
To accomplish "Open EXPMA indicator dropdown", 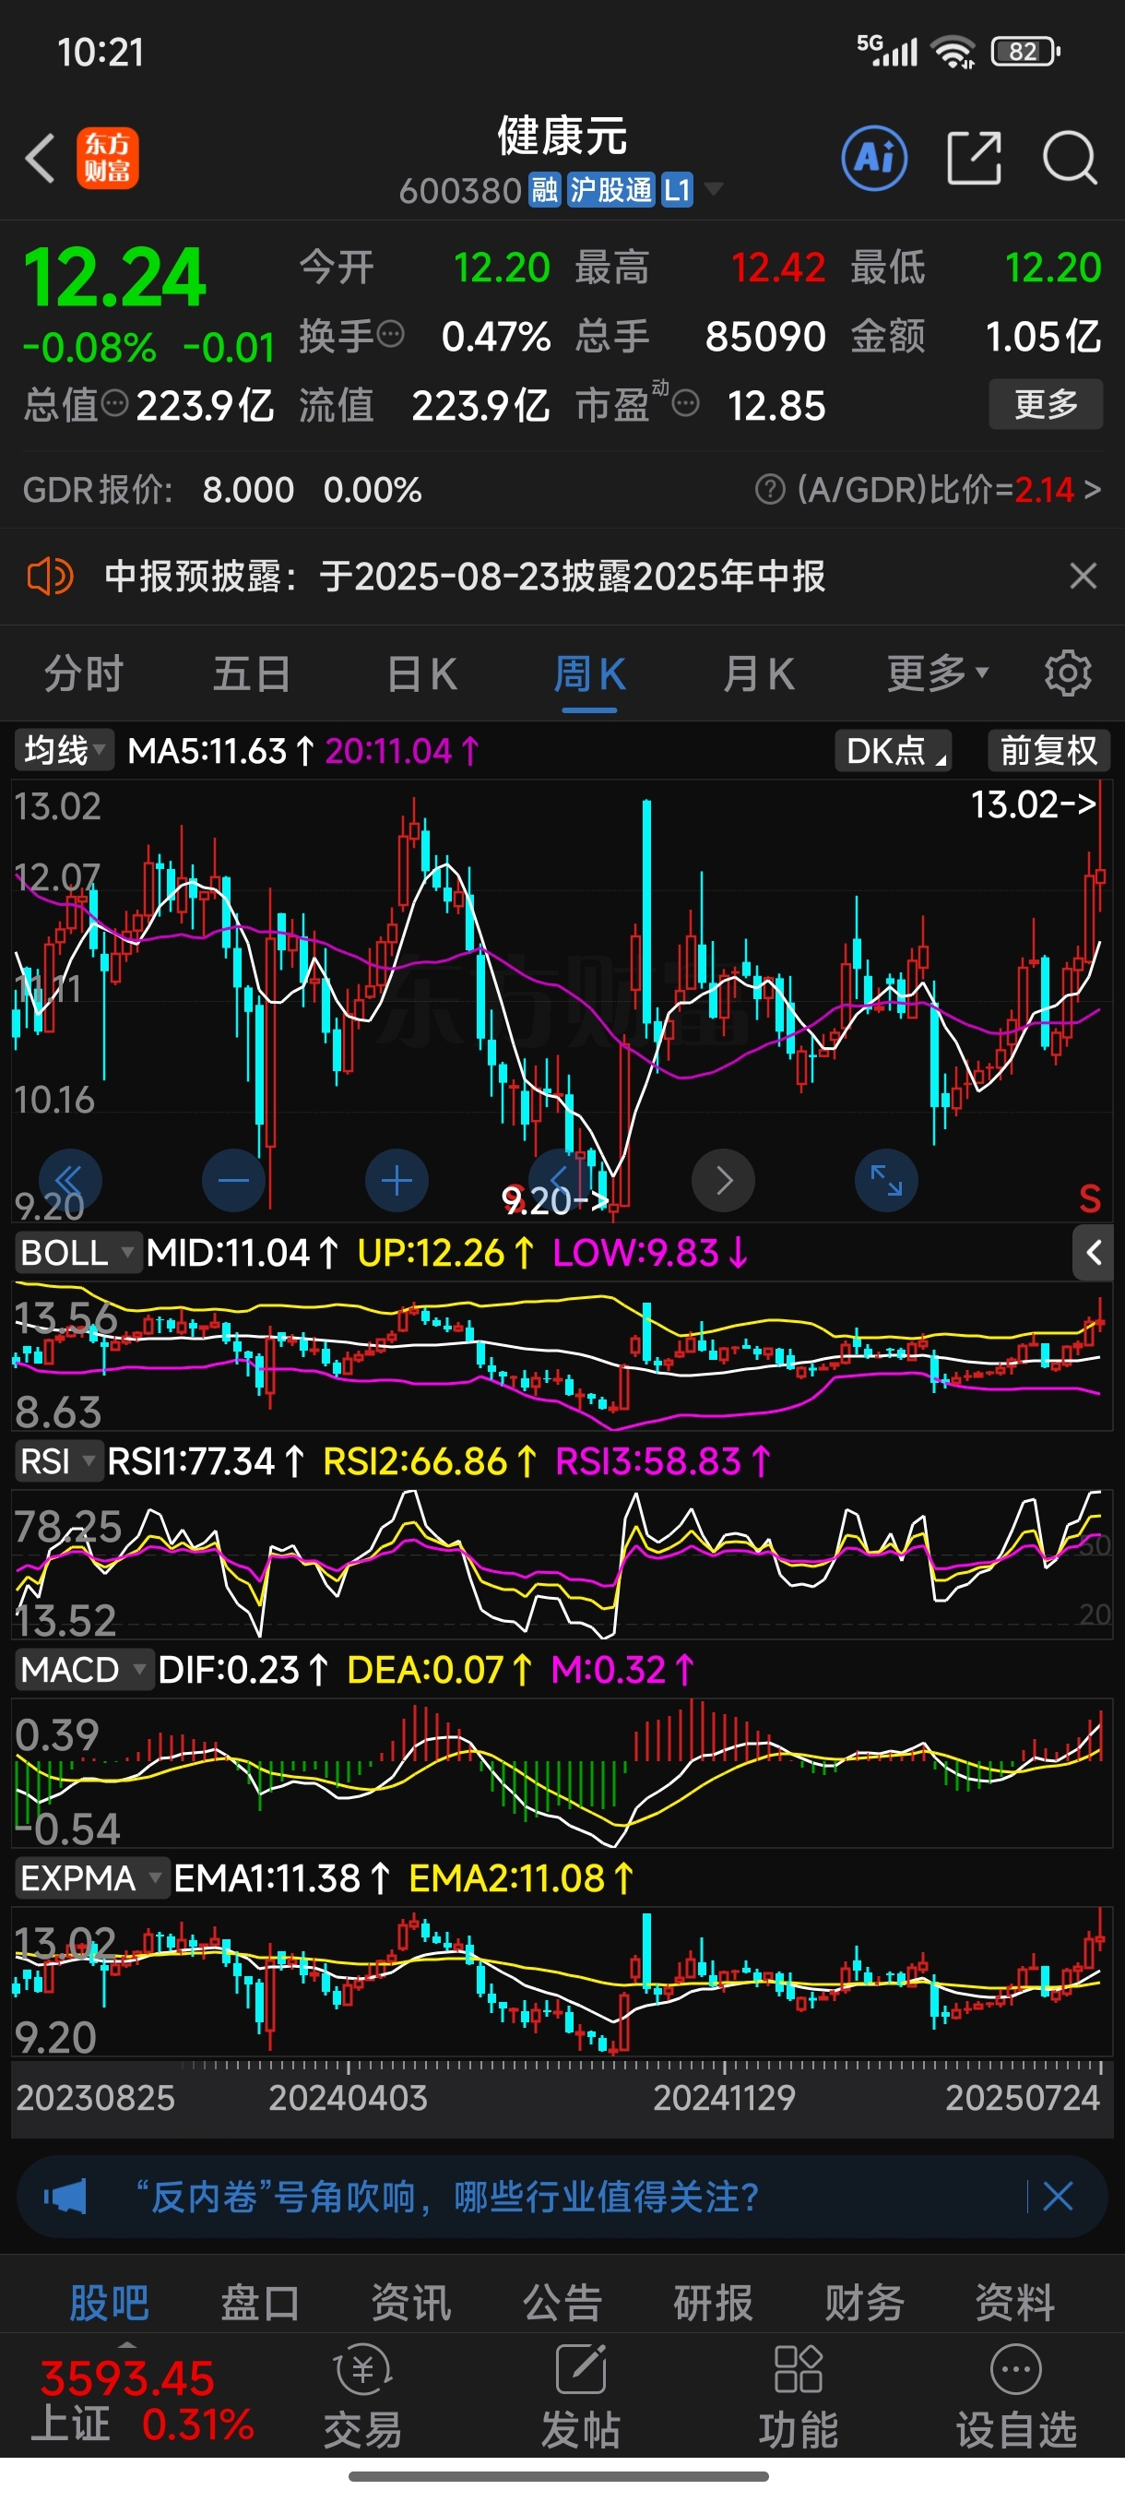I will pos(91,1877).
